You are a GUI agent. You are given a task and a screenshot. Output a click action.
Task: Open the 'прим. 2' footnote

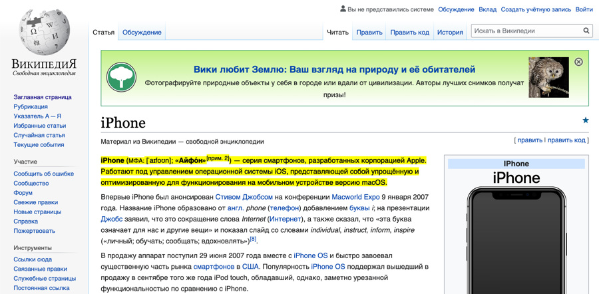tap(218, 158)
